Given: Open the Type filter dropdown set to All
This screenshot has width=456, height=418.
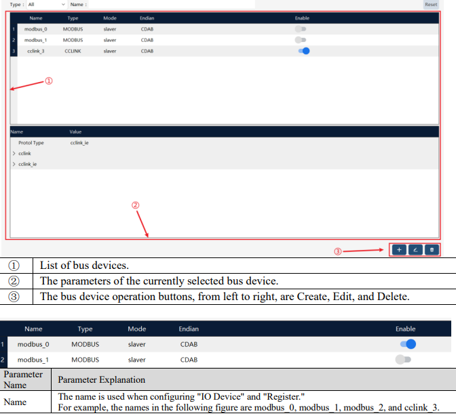Looking at the screenshot, I should click(x=47, y=4).
